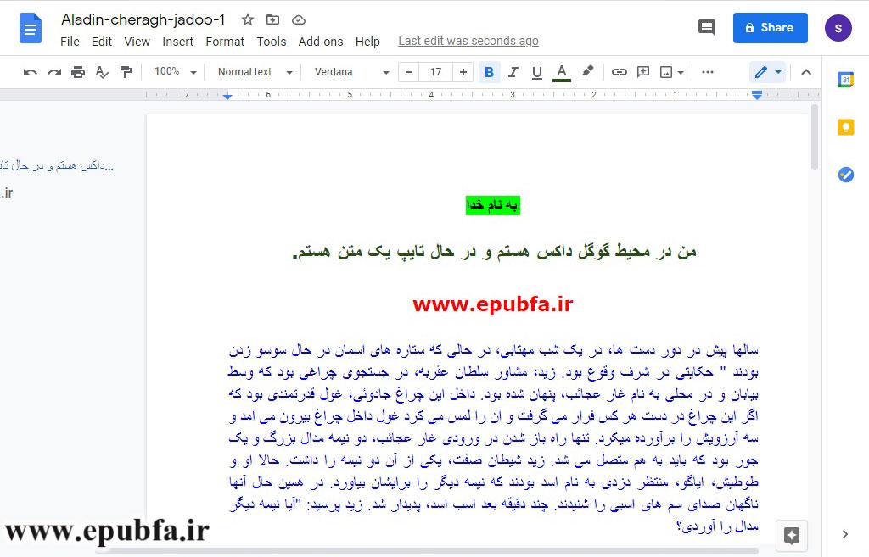The height and width of the screenshot is (557, 869).
Task: Click the paragraph line starting سالها پیش
Action: 493,350
